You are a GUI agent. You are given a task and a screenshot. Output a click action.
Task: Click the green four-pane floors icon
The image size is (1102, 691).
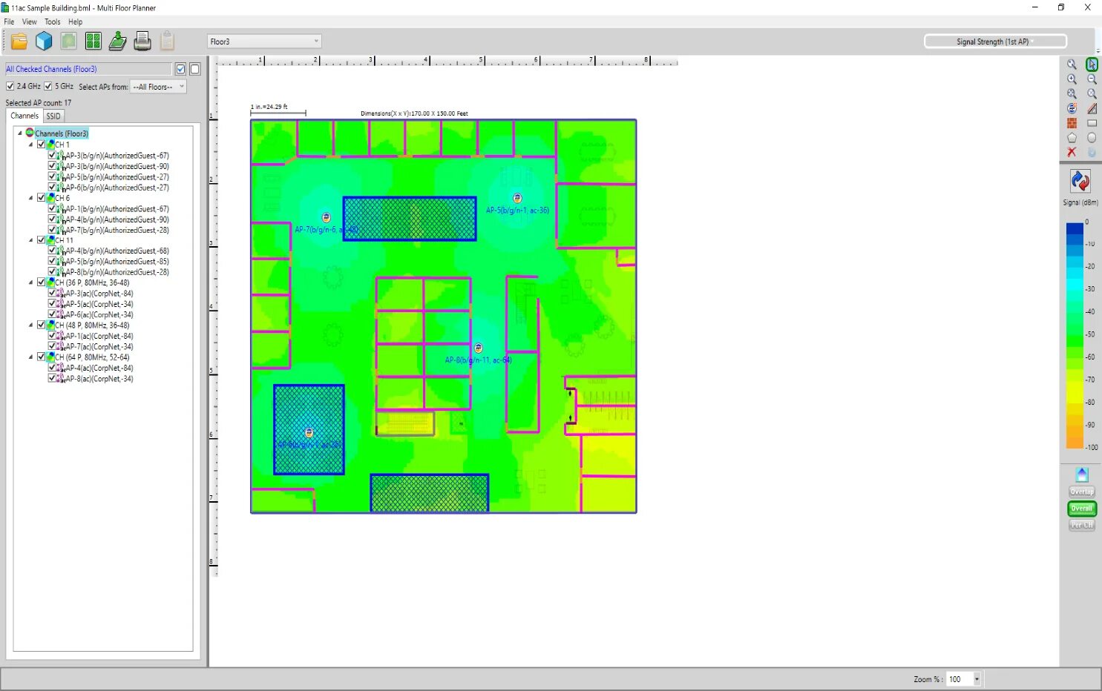[94, 42]
